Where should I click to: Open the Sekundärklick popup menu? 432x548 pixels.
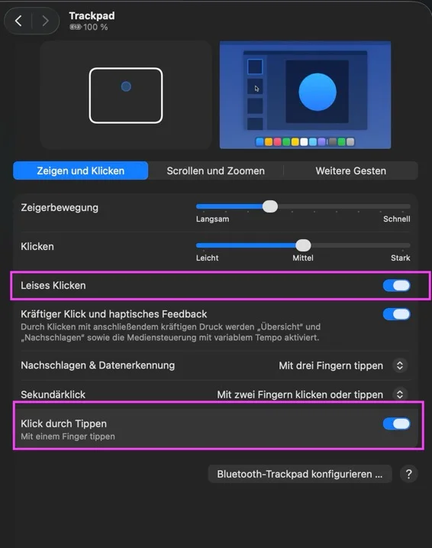pos(312,394)
